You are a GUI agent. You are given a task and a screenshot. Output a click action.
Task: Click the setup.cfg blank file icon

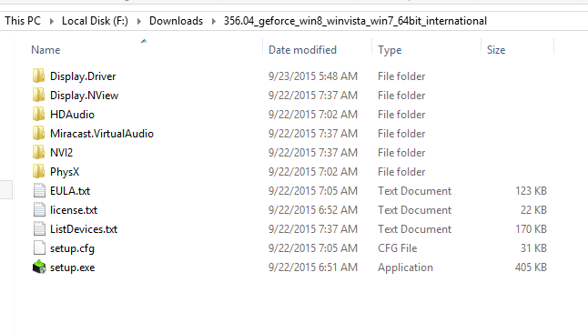(39, 247)
